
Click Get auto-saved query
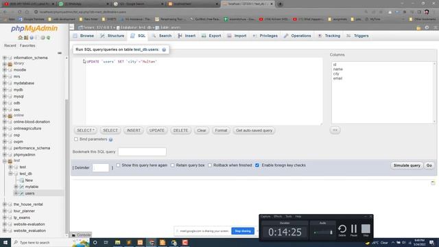point(254,130)
